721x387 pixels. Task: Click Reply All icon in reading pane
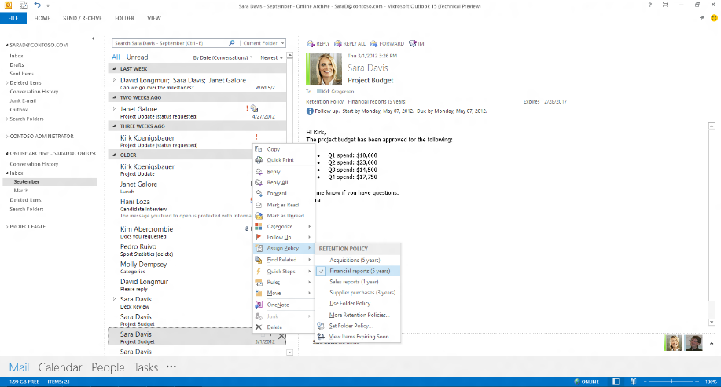[x=338, y=44]
